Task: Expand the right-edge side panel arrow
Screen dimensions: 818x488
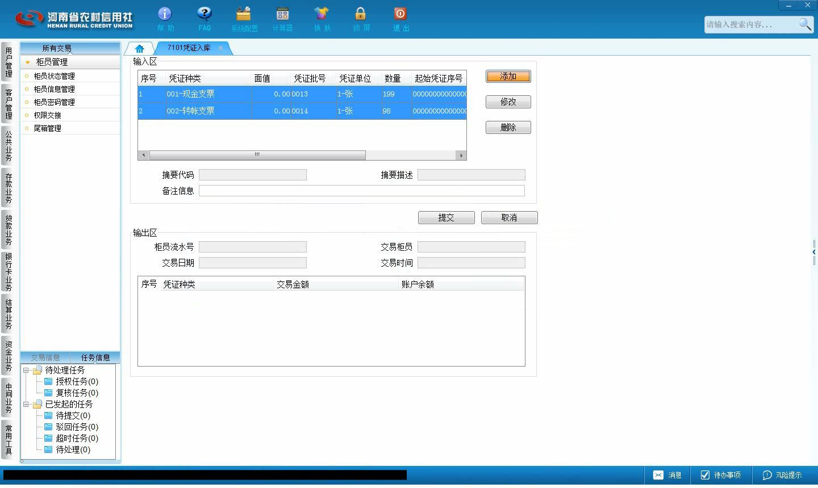Action: point(814,252)
